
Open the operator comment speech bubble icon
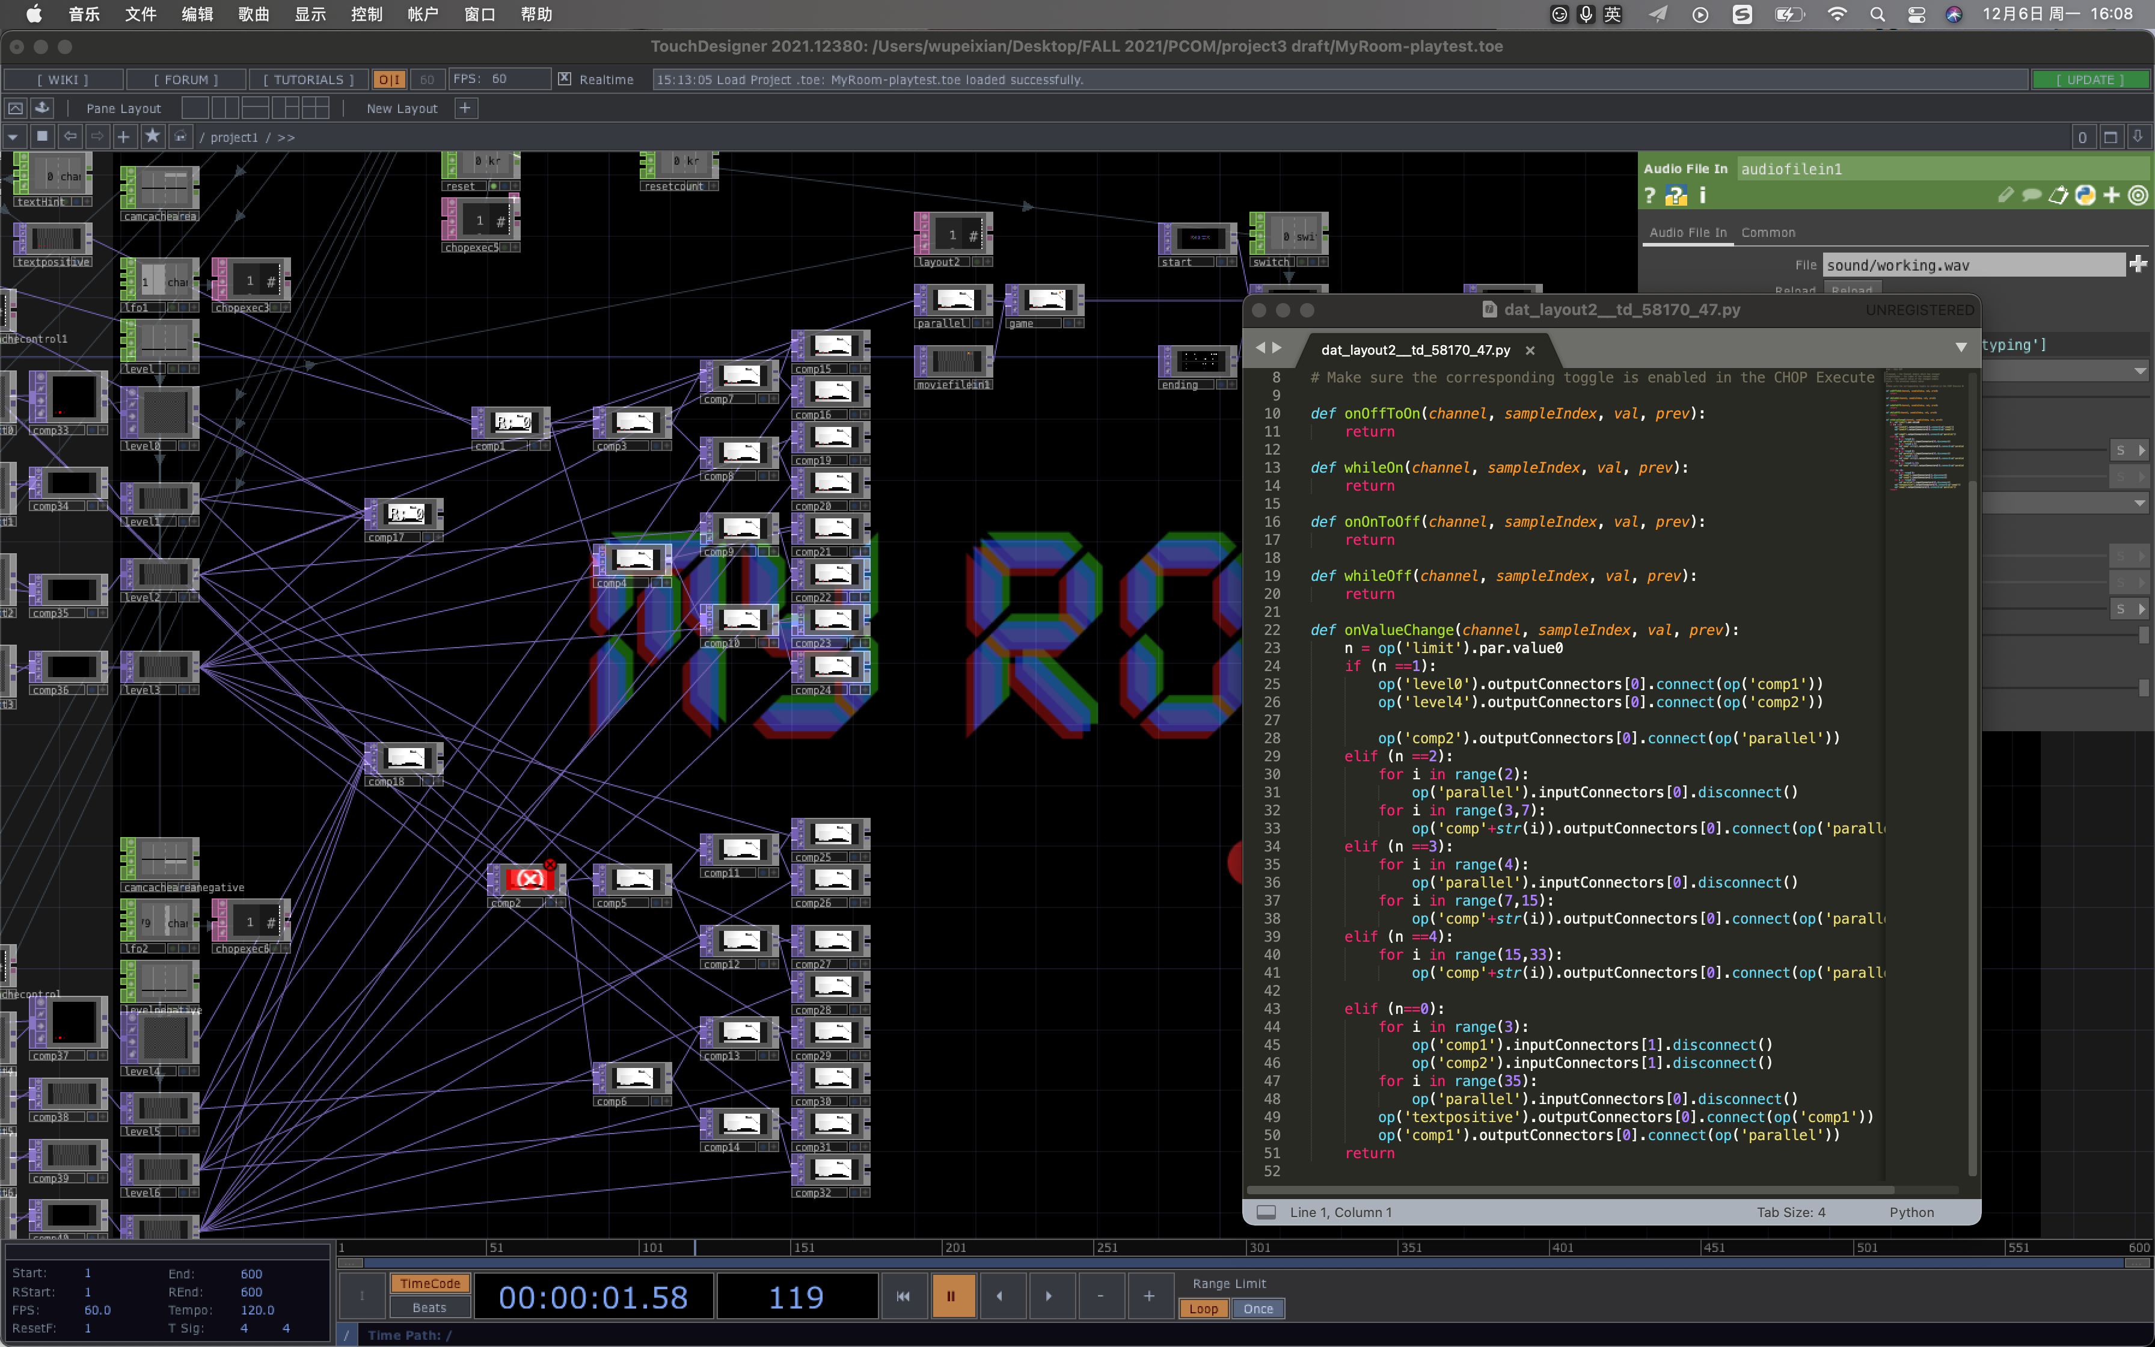click(x=2031, y=196)
